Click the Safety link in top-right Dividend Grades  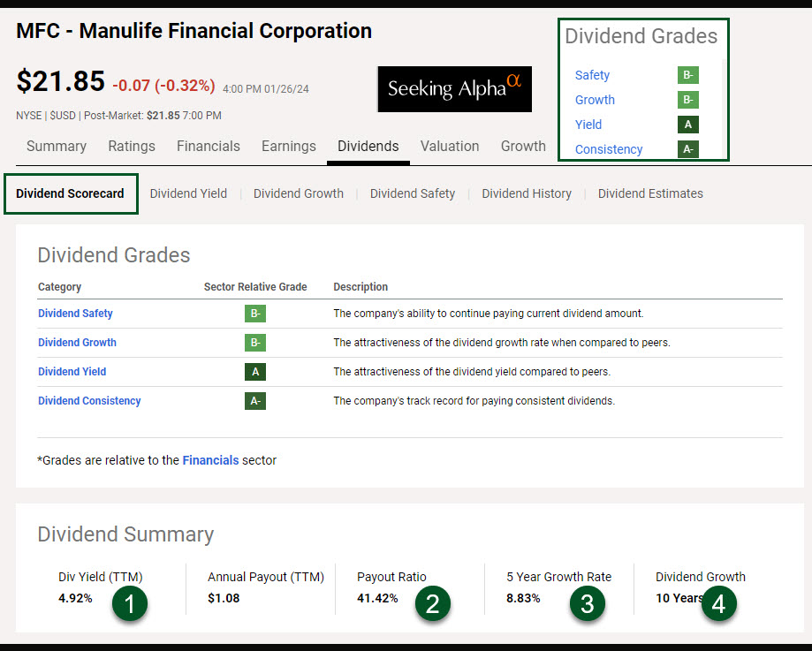[x=592, y=76]
